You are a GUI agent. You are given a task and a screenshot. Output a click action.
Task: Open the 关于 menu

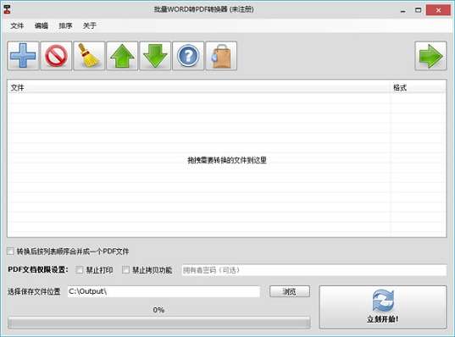point(89,25)
